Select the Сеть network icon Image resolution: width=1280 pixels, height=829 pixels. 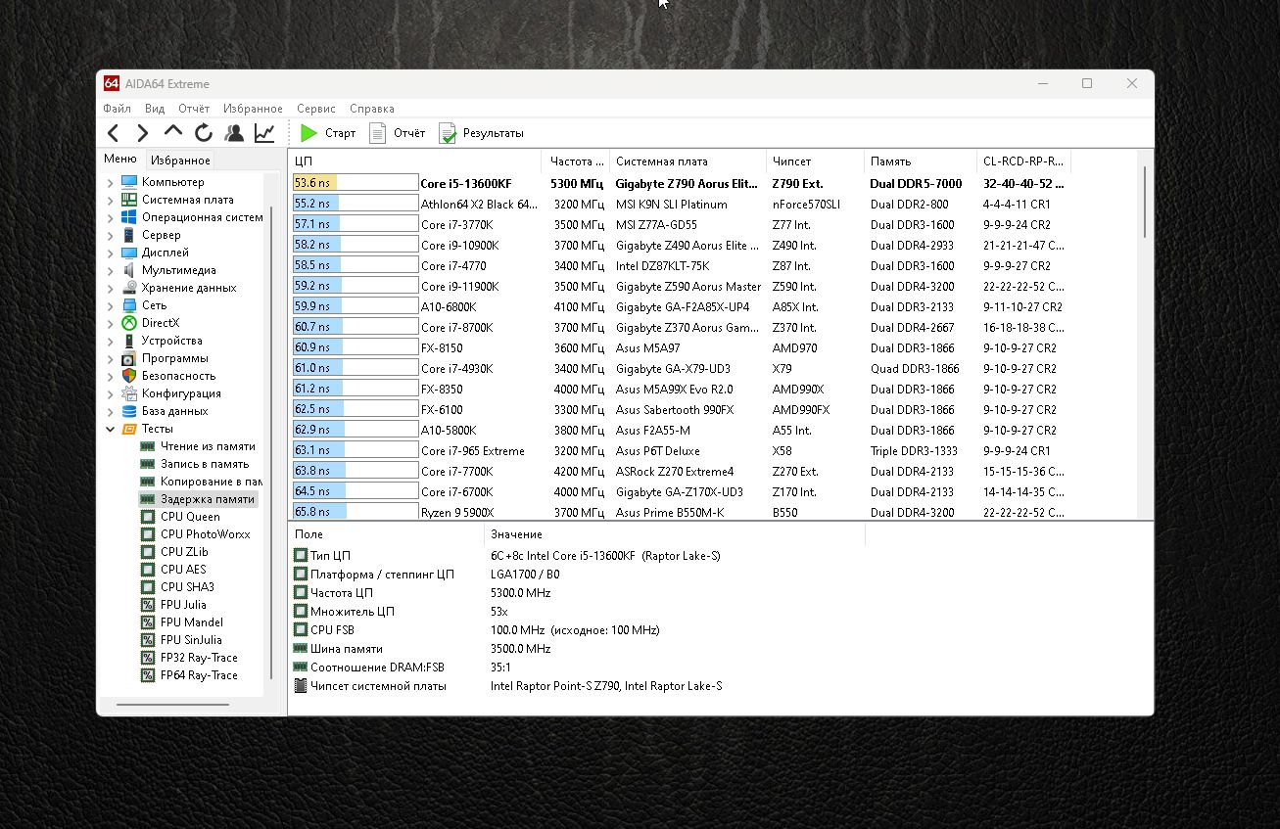[129, 305]
